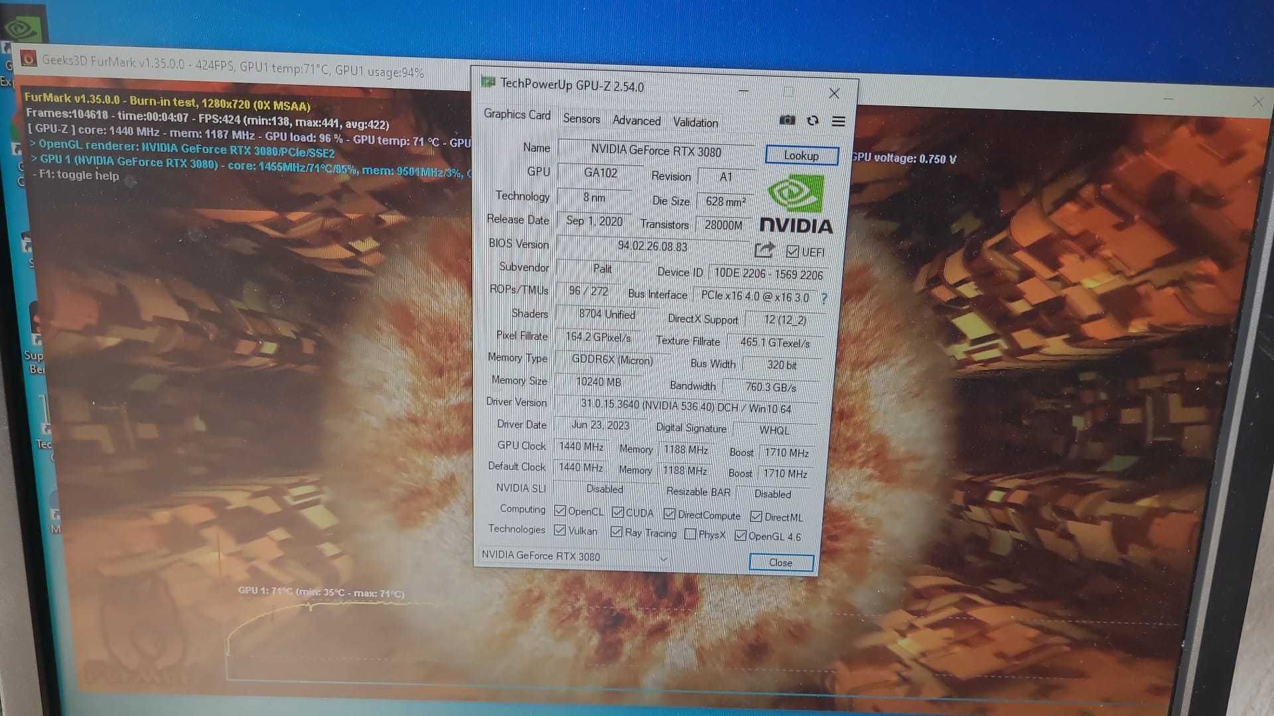1274x716 pixels.
Task: Switch to the Sensors tab
Action: (x=581, y=119)
